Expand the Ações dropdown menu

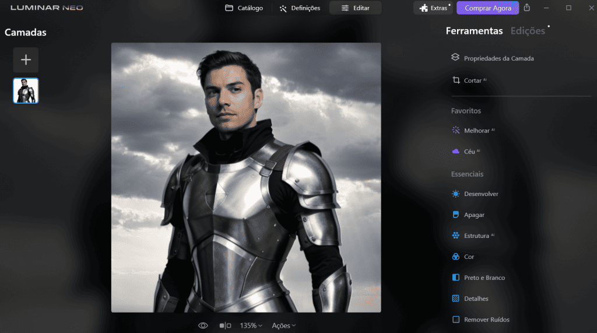tap(284, 325)
